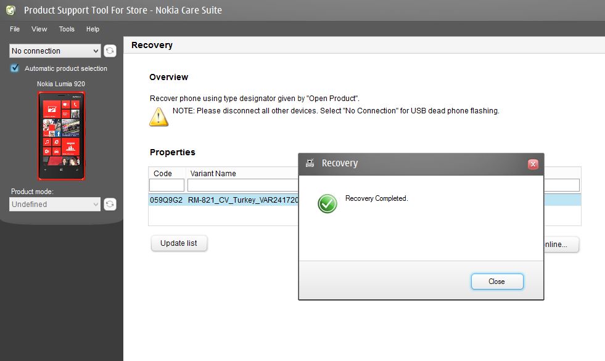Open the Tools menu
The image size is (605, 361).
67,29
